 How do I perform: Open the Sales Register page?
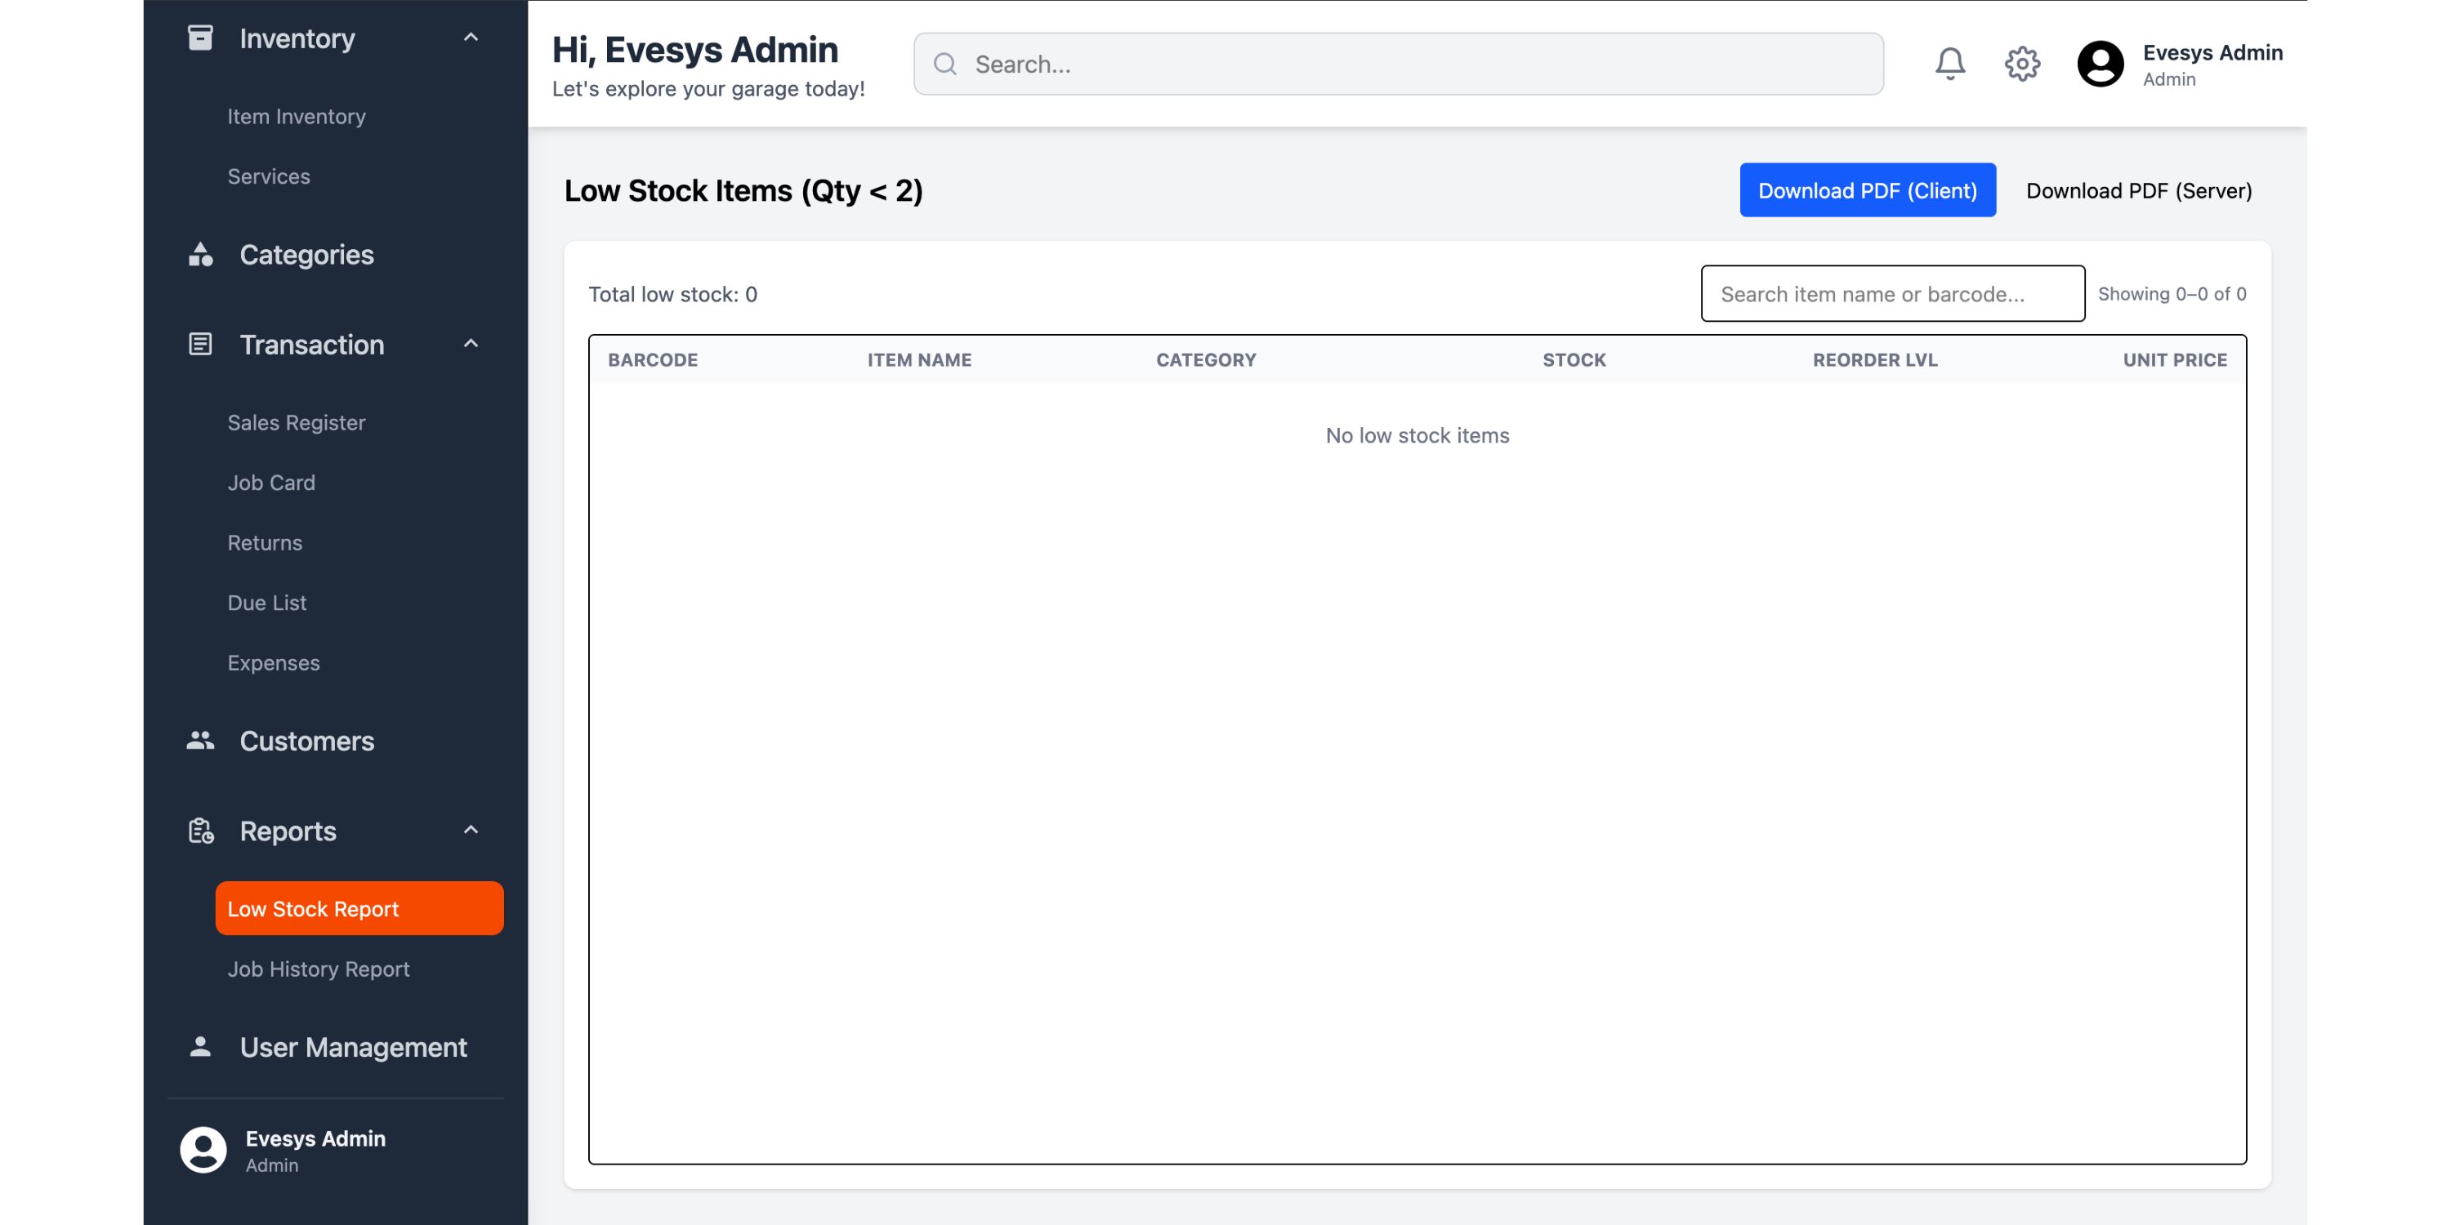[296, 422]
